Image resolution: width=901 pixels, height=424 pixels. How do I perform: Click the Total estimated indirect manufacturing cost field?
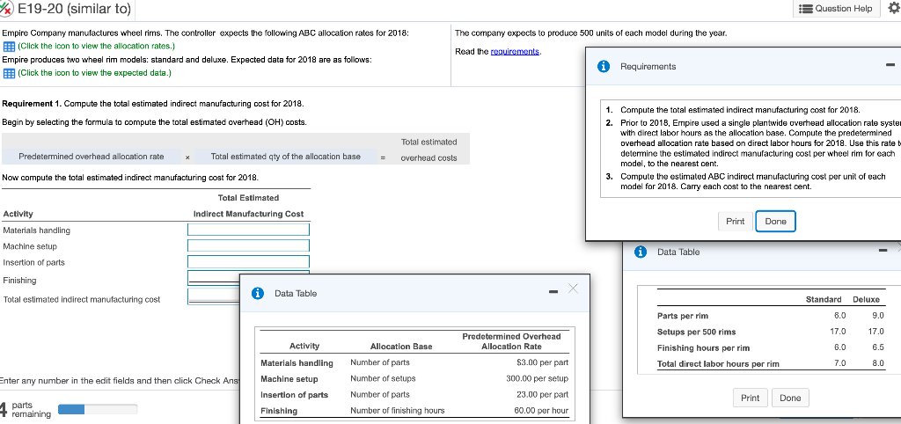point(213,296)
